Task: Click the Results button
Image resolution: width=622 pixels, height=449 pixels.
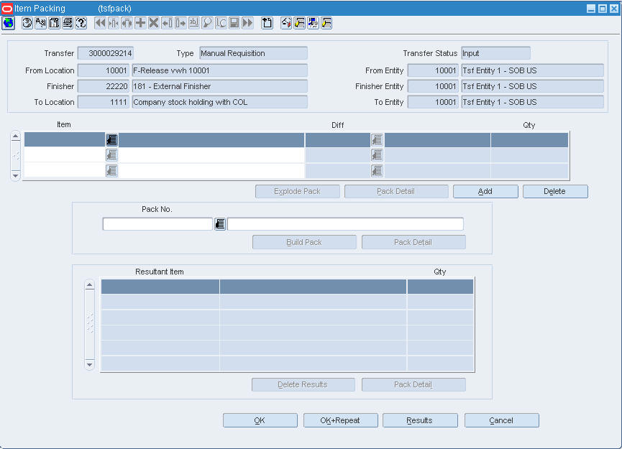Action: coord(420,420)
